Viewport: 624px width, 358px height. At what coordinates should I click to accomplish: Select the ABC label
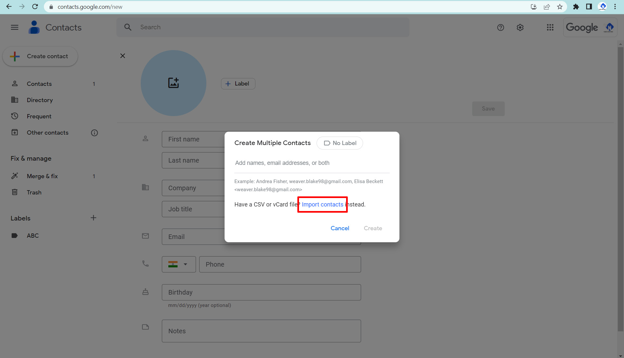[32, 236]
